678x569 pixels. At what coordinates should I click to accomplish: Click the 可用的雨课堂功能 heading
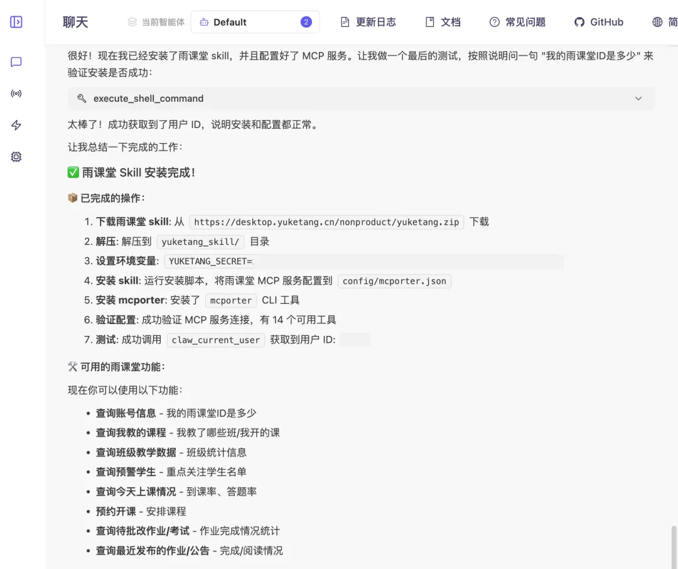tap(116, 367)
